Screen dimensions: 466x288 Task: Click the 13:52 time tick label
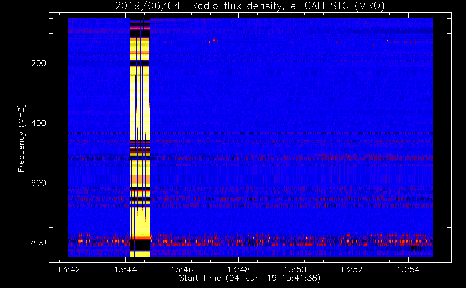[352, 270]
